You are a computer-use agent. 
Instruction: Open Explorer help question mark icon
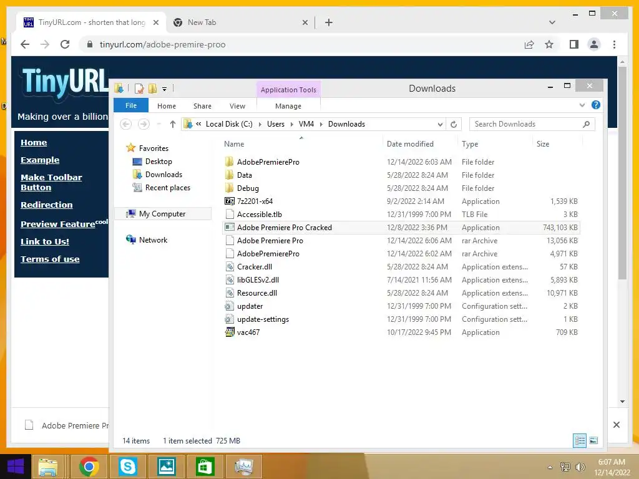596,105
